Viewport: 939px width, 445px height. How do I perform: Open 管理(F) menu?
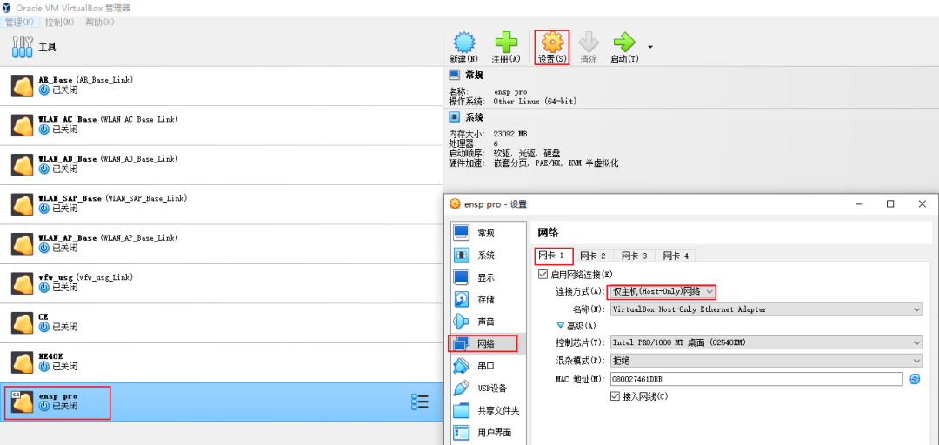coord(20,22)
